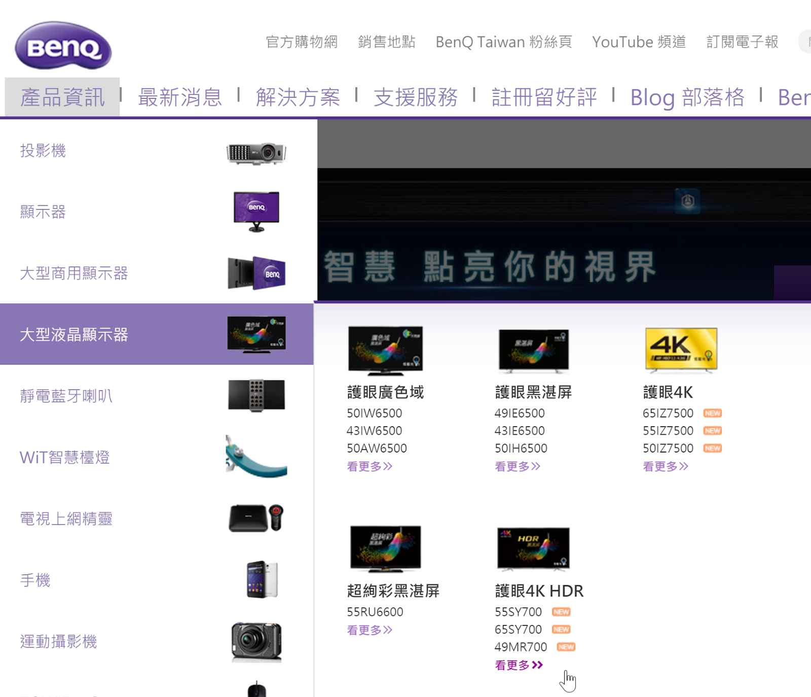Open 超絢彩黑湛屏 TV thumbnail
The height and width of the screenshot is (697, 811).
[386, 548]
